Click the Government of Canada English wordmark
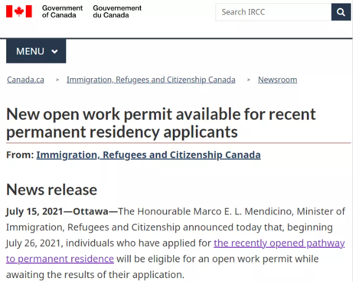 (62, 12)
